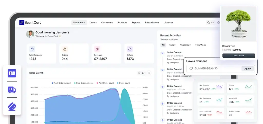
Task: Filter activities by This Week
Action: (x=201, y=45)
